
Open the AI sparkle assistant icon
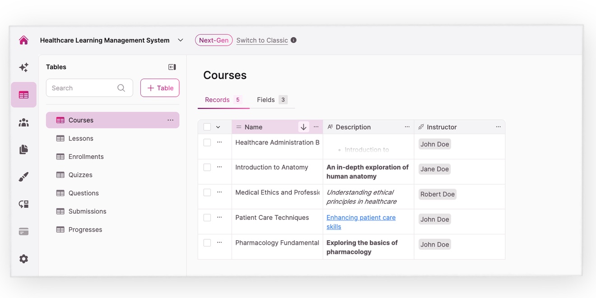pyautogui.click(x=23, y=67)
